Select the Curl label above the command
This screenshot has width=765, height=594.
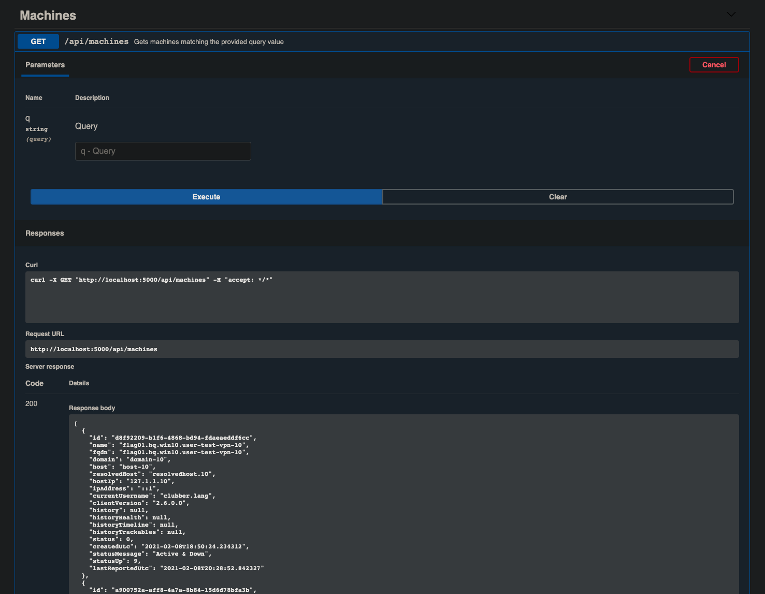tap(31, 264)
